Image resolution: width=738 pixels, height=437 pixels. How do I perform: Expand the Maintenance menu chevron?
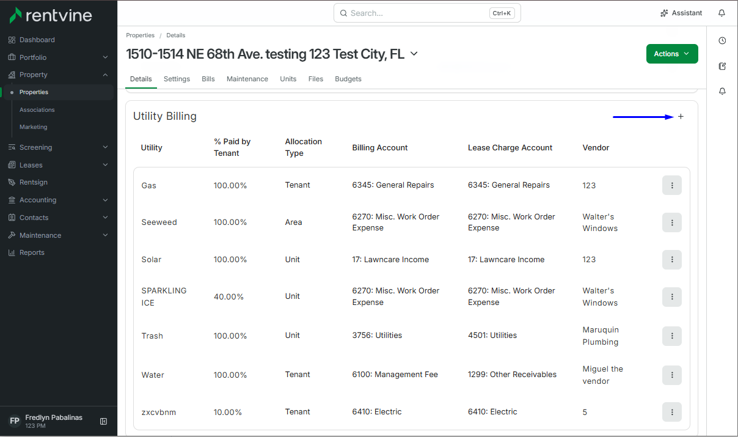click(x=105, y=235)
